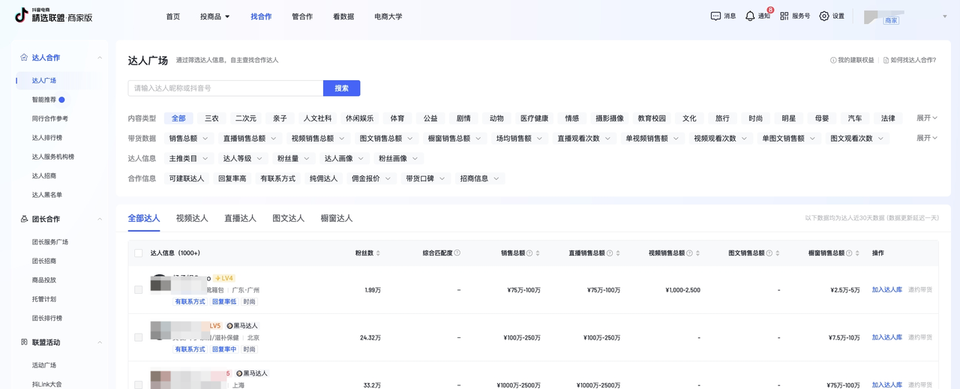Open the account dropdown arrow at top right
This screenshot has width=960, height=389.
click(x=944, y=16)
